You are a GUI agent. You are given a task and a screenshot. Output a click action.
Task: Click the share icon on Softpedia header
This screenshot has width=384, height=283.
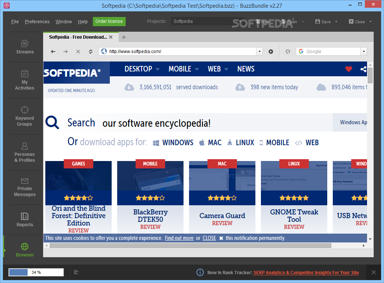point(363,69)
